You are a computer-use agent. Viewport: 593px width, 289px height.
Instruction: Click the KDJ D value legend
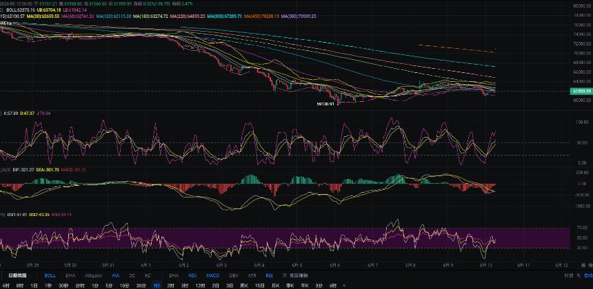click(27, 113)
